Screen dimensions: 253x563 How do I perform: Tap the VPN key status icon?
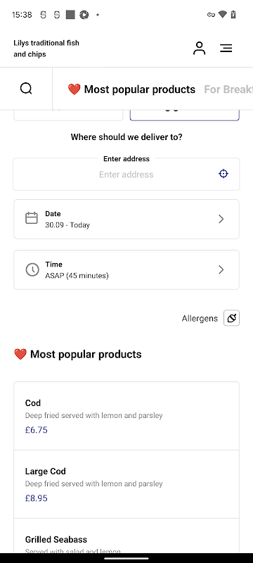pos(211,15)
